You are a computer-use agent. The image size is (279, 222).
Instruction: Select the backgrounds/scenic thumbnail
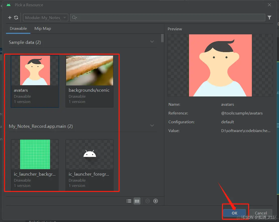[89, 70]
